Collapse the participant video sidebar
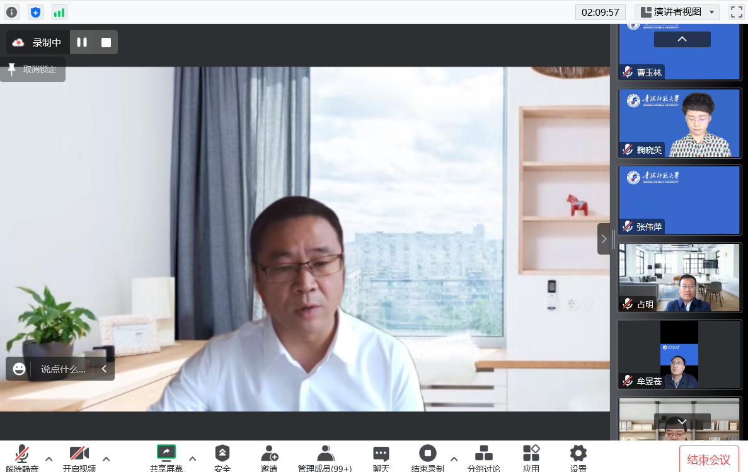 tap(604, 239)
